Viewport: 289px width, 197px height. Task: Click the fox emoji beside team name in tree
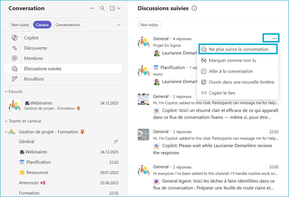point(83,132)
